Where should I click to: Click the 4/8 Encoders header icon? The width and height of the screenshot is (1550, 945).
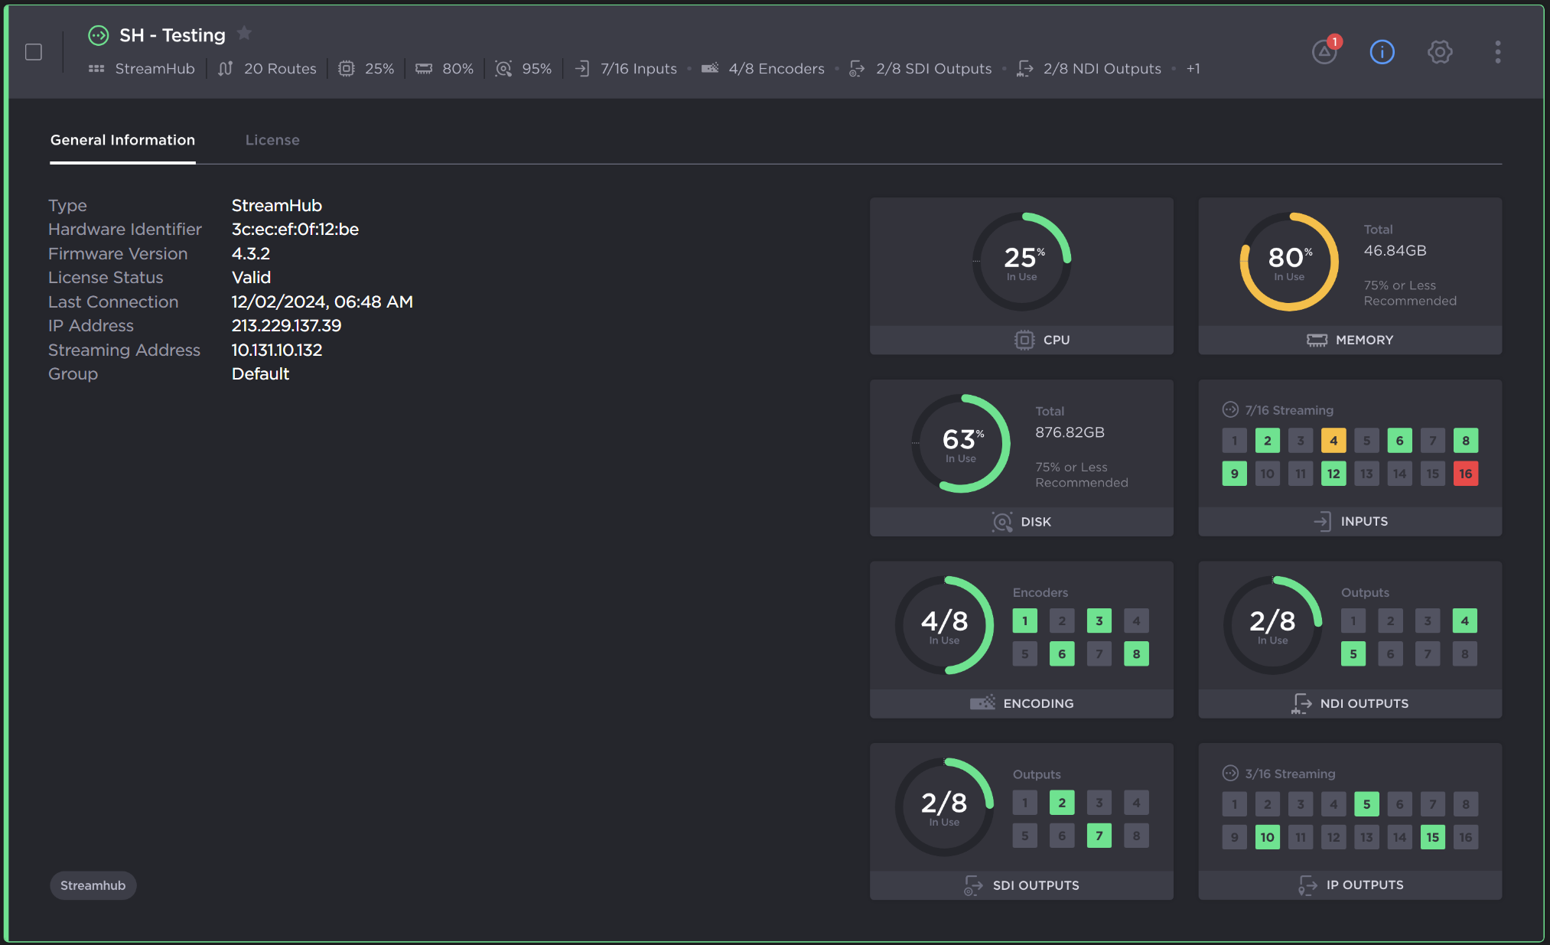pos(710,69)
